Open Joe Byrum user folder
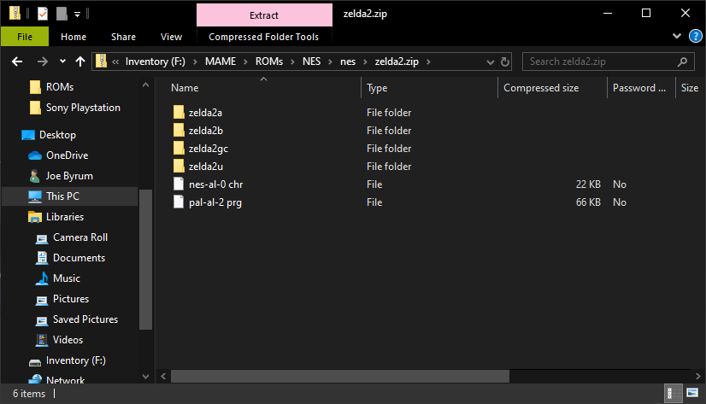 point(69,176)
